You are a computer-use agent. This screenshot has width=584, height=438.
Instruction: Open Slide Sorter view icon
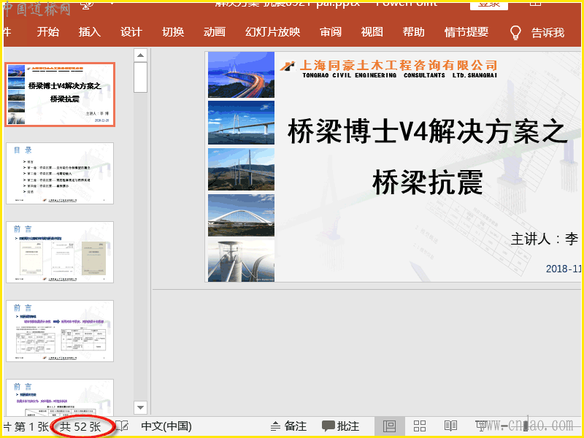pyautogui.click(x=420, y=426)
